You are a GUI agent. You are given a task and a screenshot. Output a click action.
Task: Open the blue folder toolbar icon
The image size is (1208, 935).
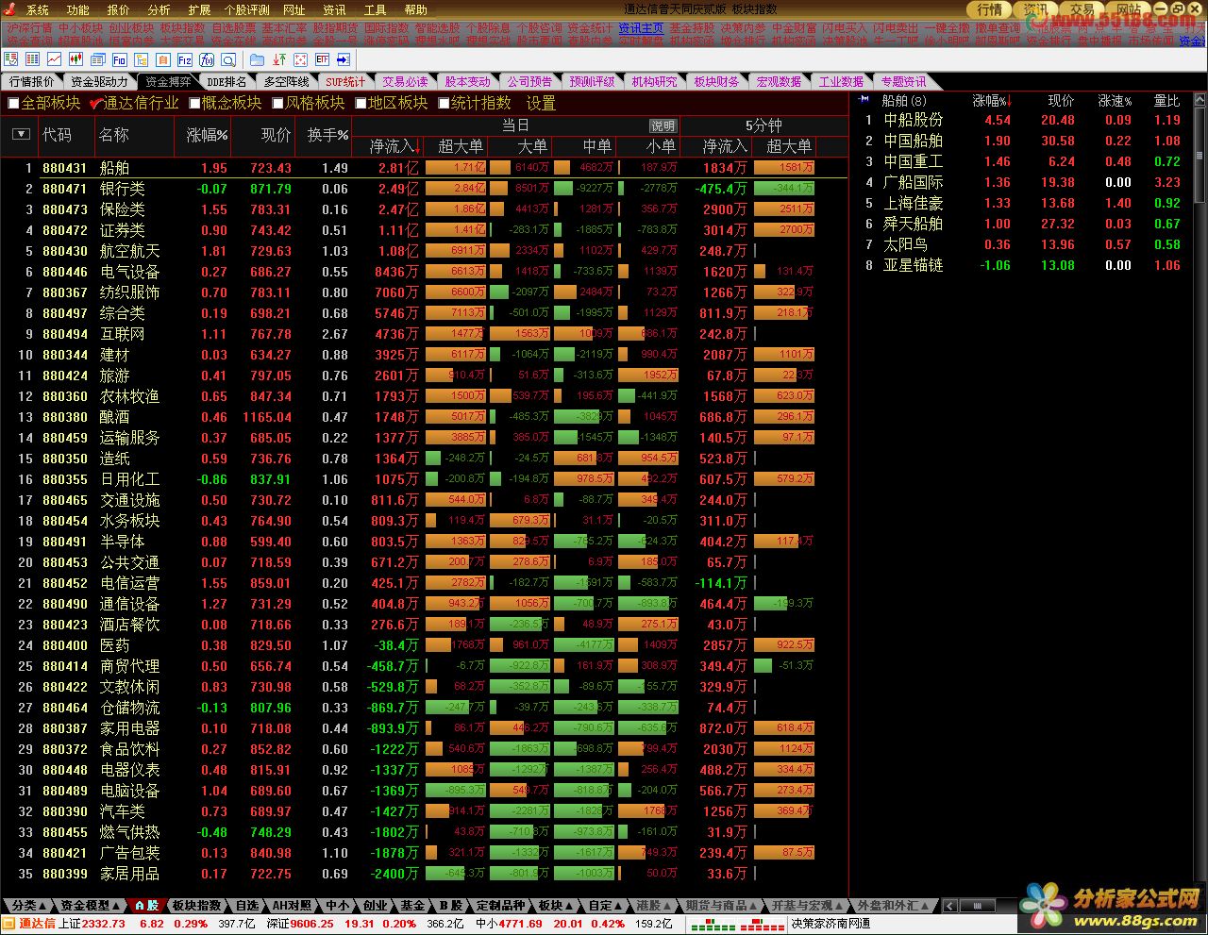(x=257, y=58)
